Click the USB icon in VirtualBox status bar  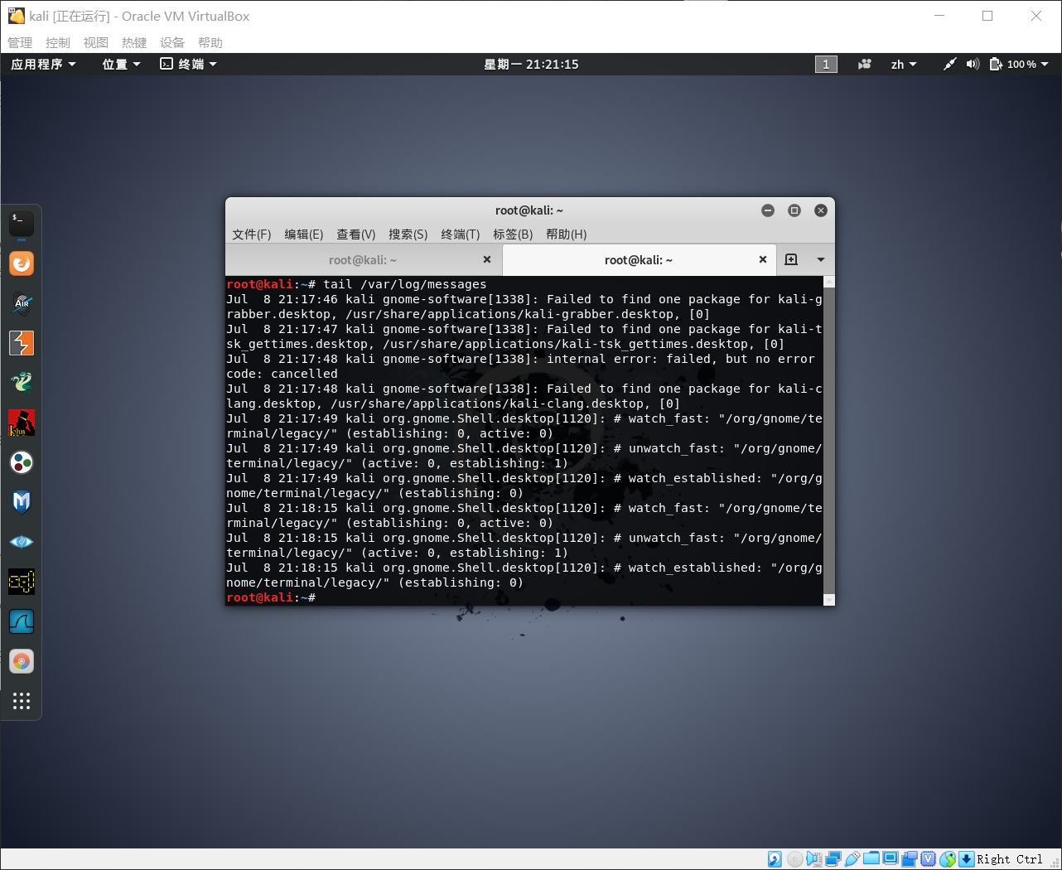tap(852, 859)
